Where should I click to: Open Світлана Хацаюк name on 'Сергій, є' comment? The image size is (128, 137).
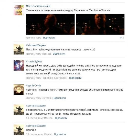pyautogui.click(x=36, y=126)
